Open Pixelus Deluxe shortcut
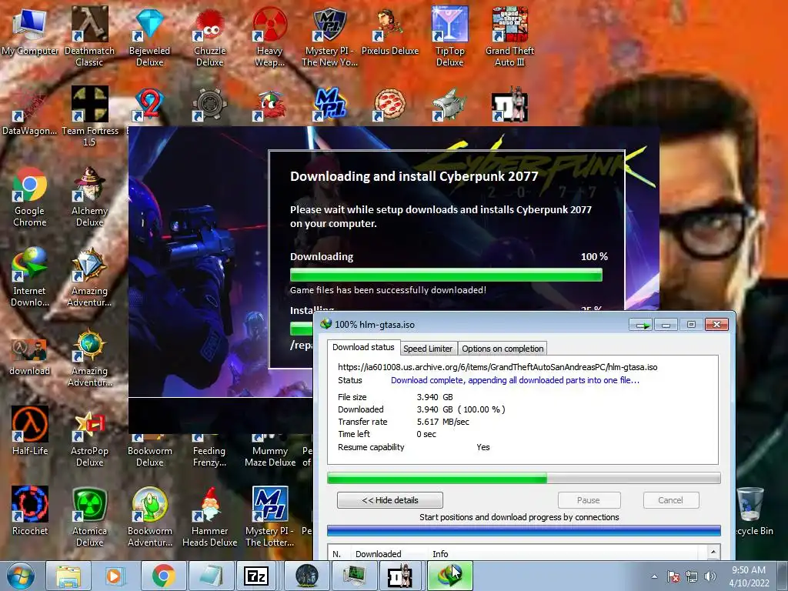788x591 pixels. point(390,32)
